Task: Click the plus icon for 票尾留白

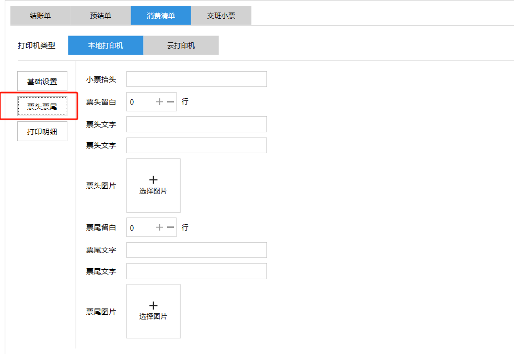Action: tap(160, 227)
